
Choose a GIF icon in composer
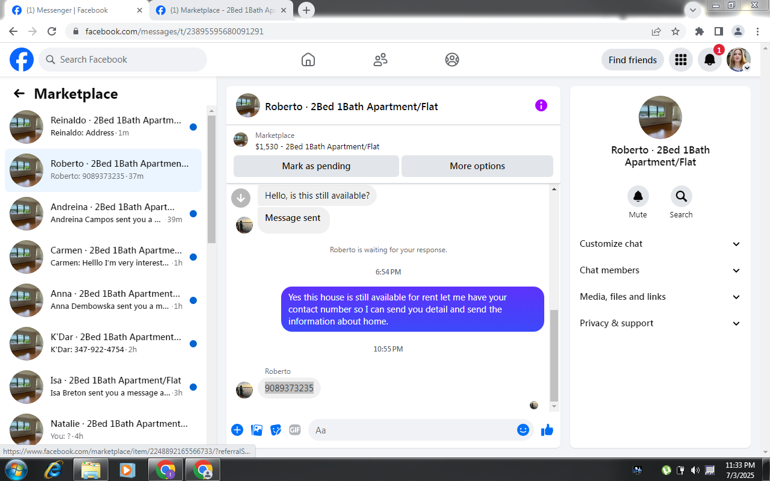click(x=294, y=430)
